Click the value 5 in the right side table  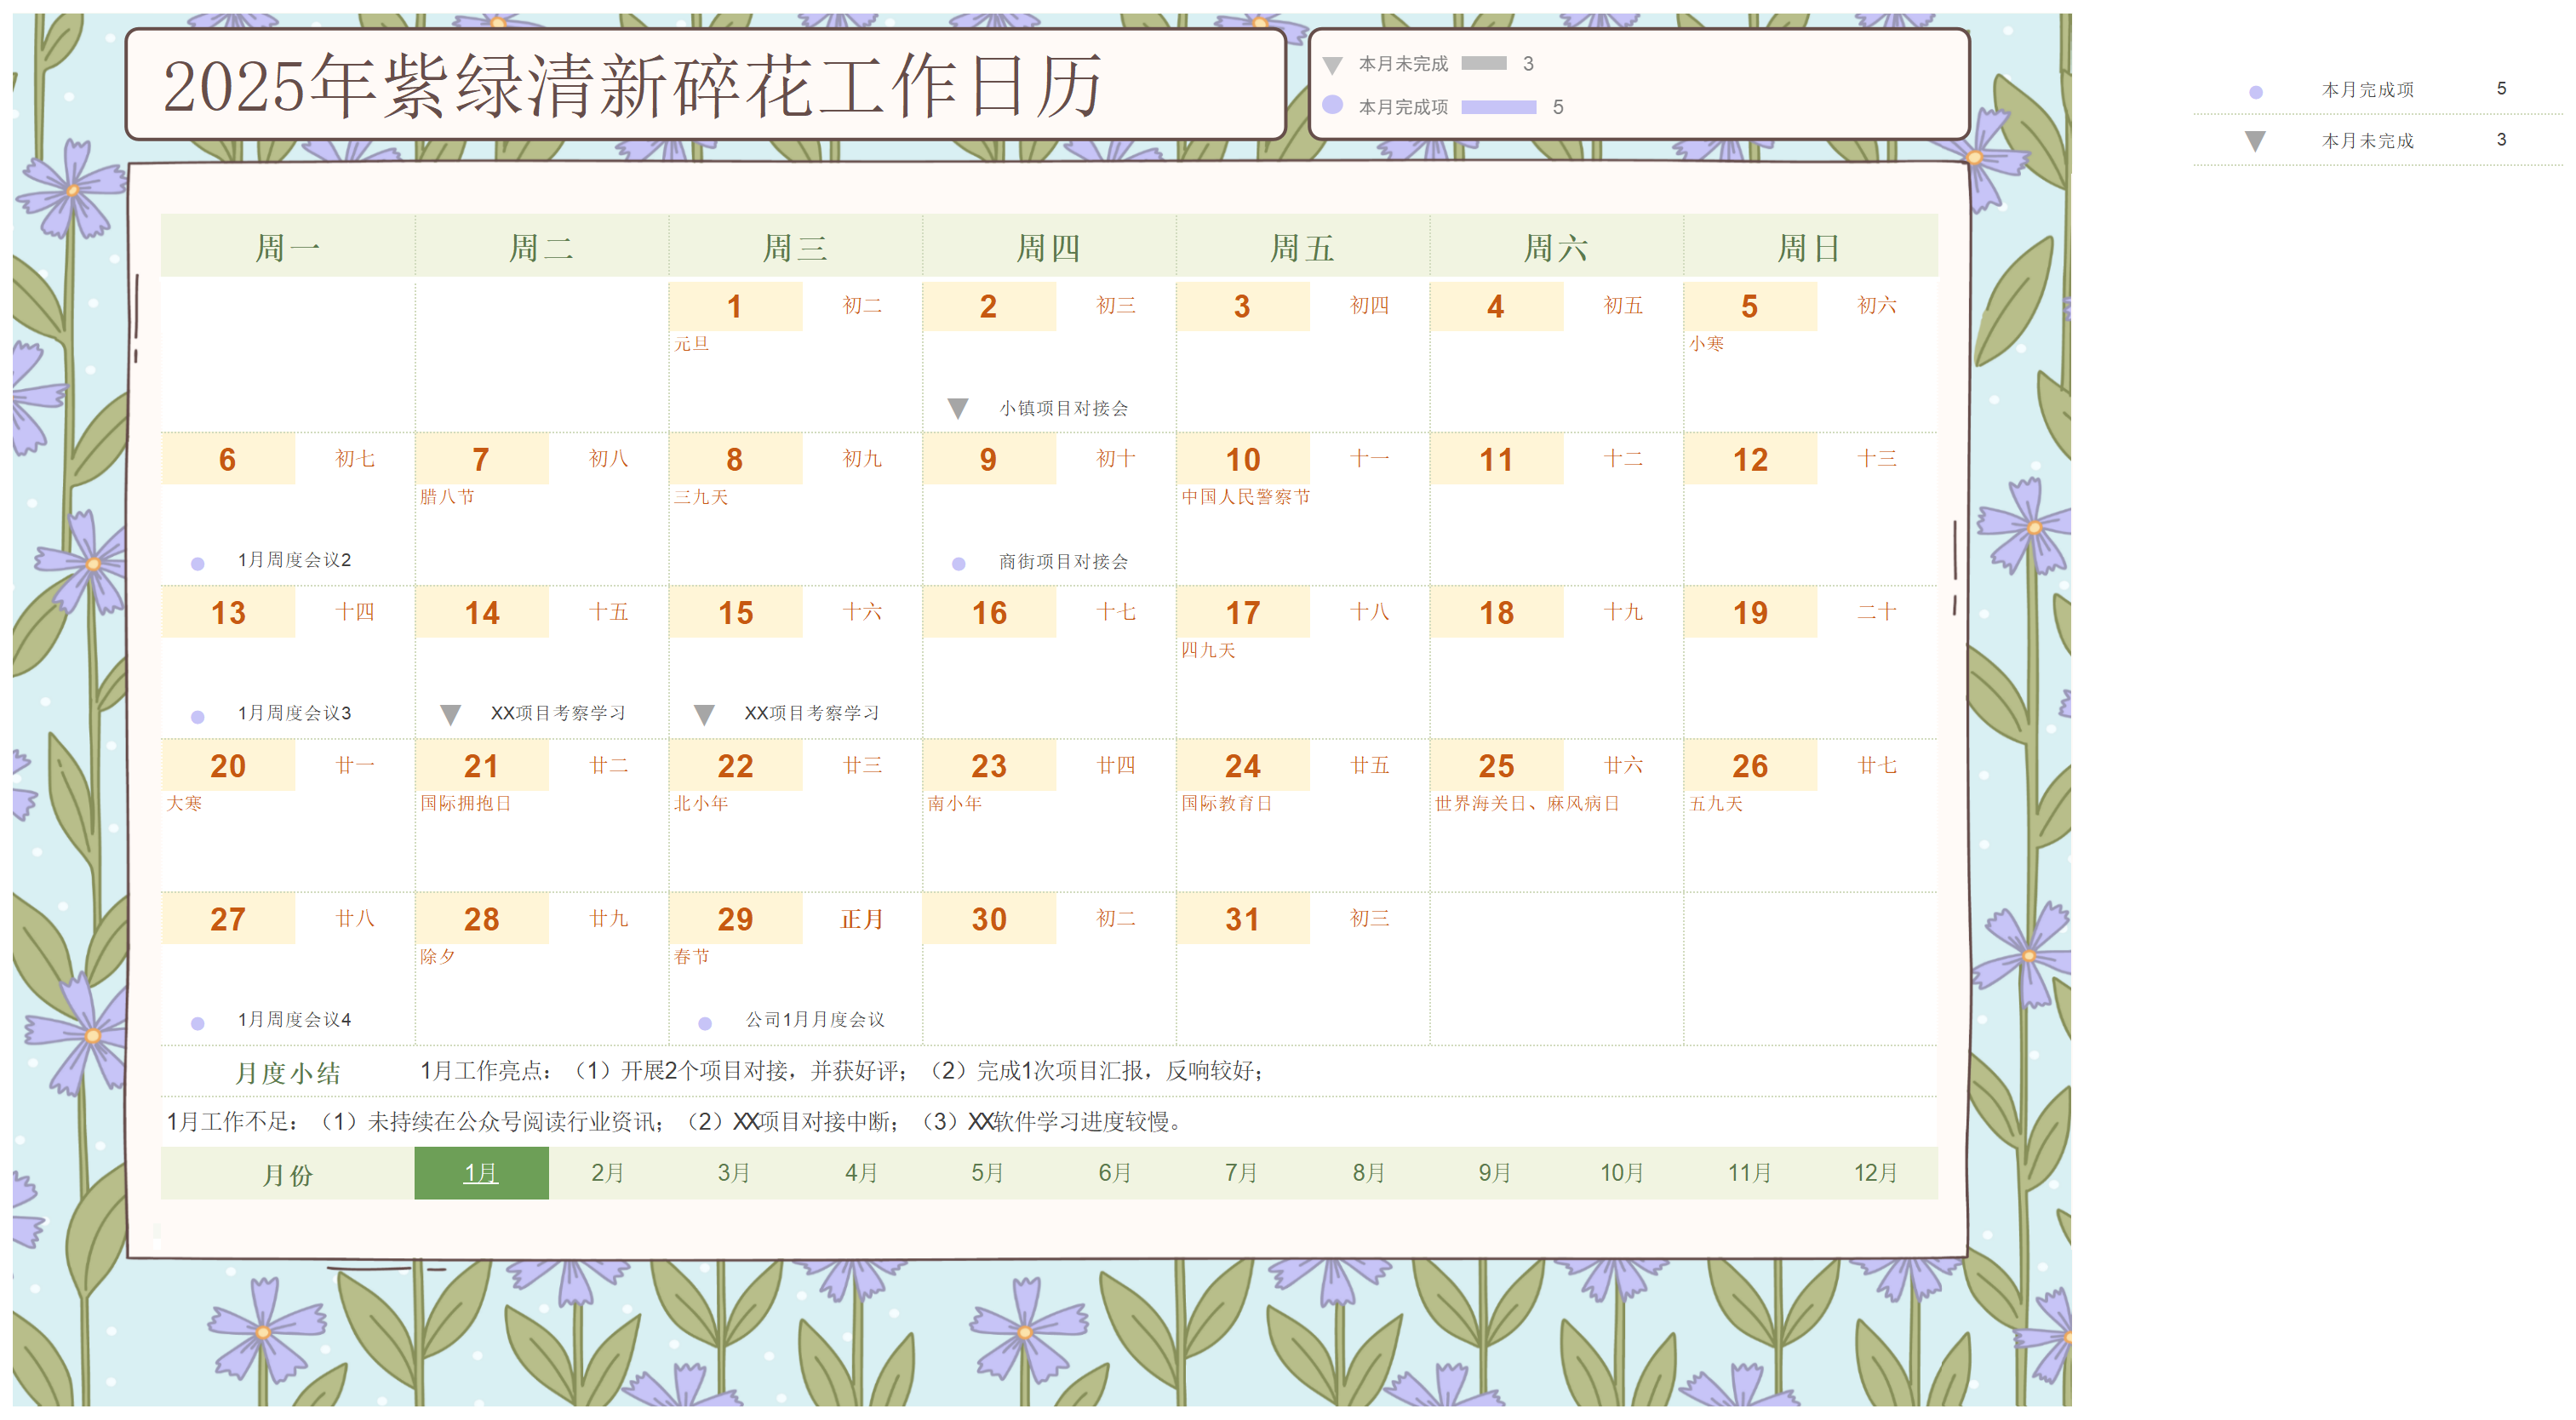click(x=2501, y=89)
